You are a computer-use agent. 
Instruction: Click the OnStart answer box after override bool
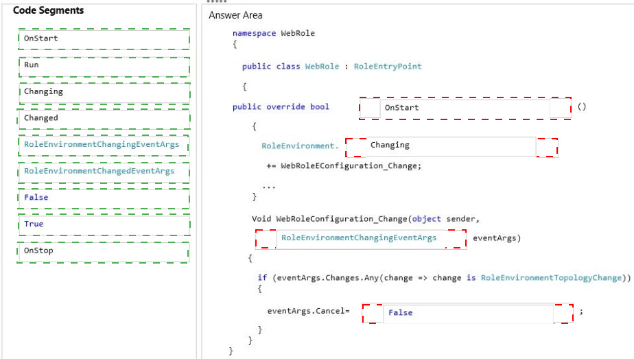click(465, 108)
